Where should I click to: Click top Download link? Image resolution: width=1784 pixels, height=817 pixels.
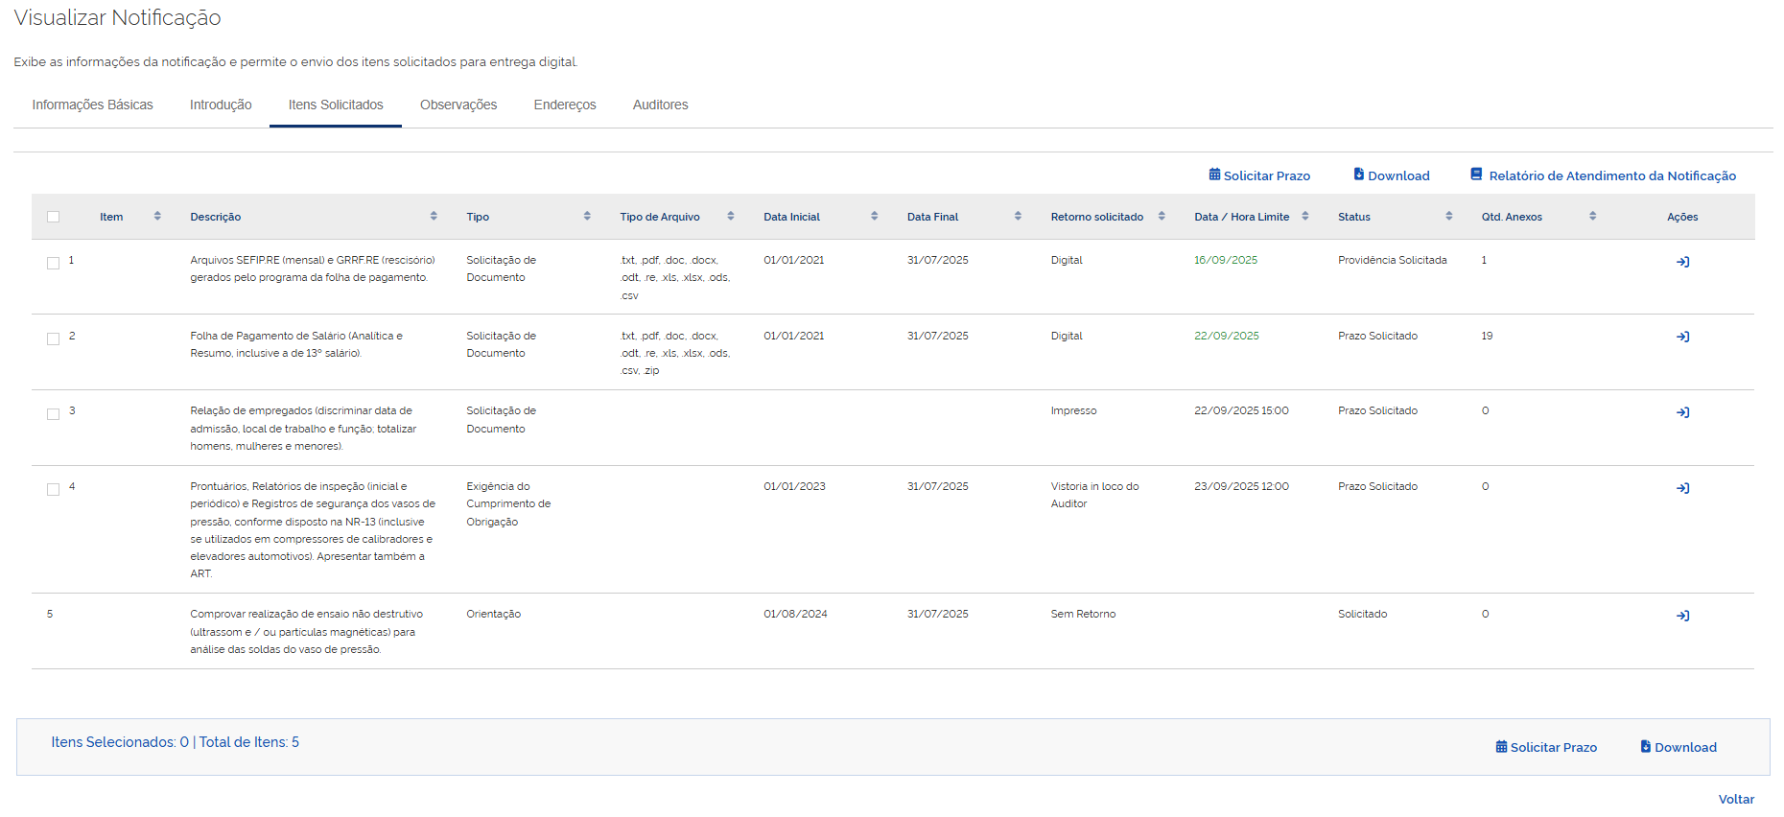(x=1392, y=175)
